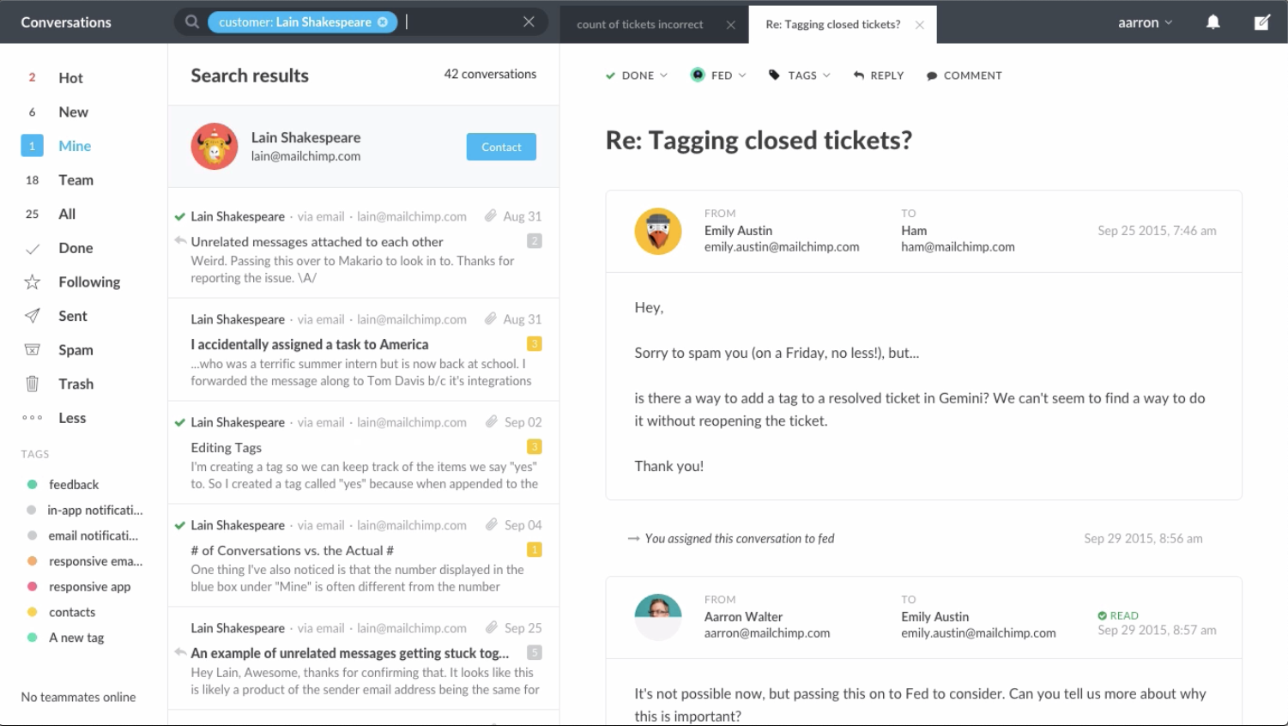Click Emily Austin's avatar

pos(658,231)
